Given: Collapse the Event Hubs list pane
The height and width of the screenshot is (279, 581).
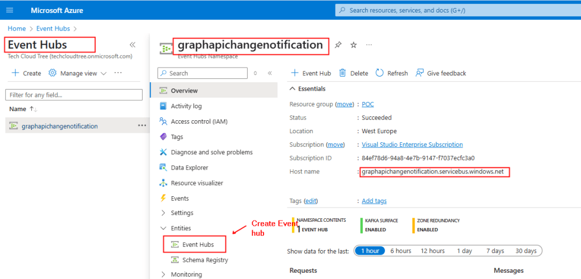Looking at the screenshot, I should pyautogui.click(x=132, y=45).
